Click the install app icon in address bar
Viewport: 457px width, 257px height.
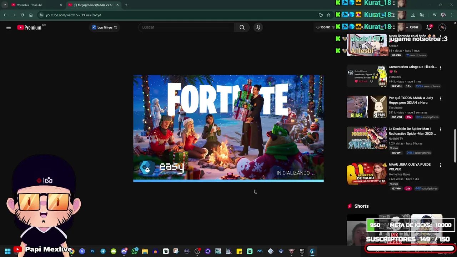click(x=321, y=15)
